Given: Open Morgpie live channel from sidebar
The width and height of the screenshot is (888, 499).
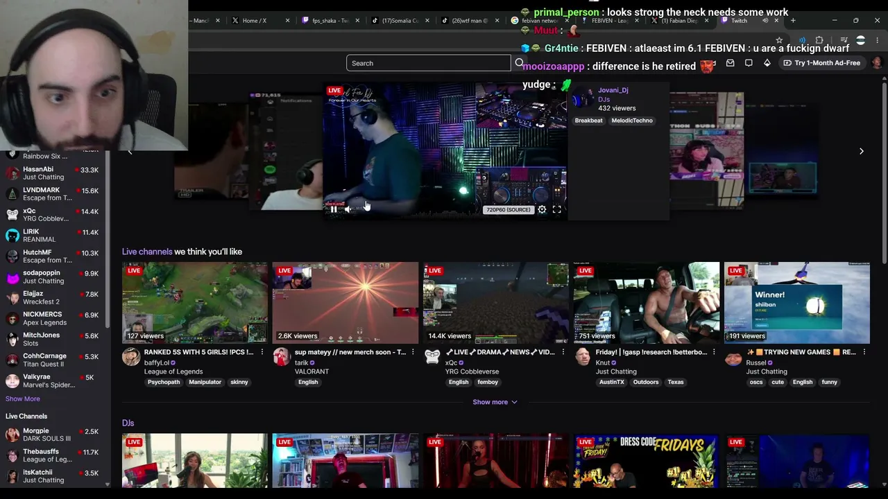Looking at the screenshot, I should 53,435.
